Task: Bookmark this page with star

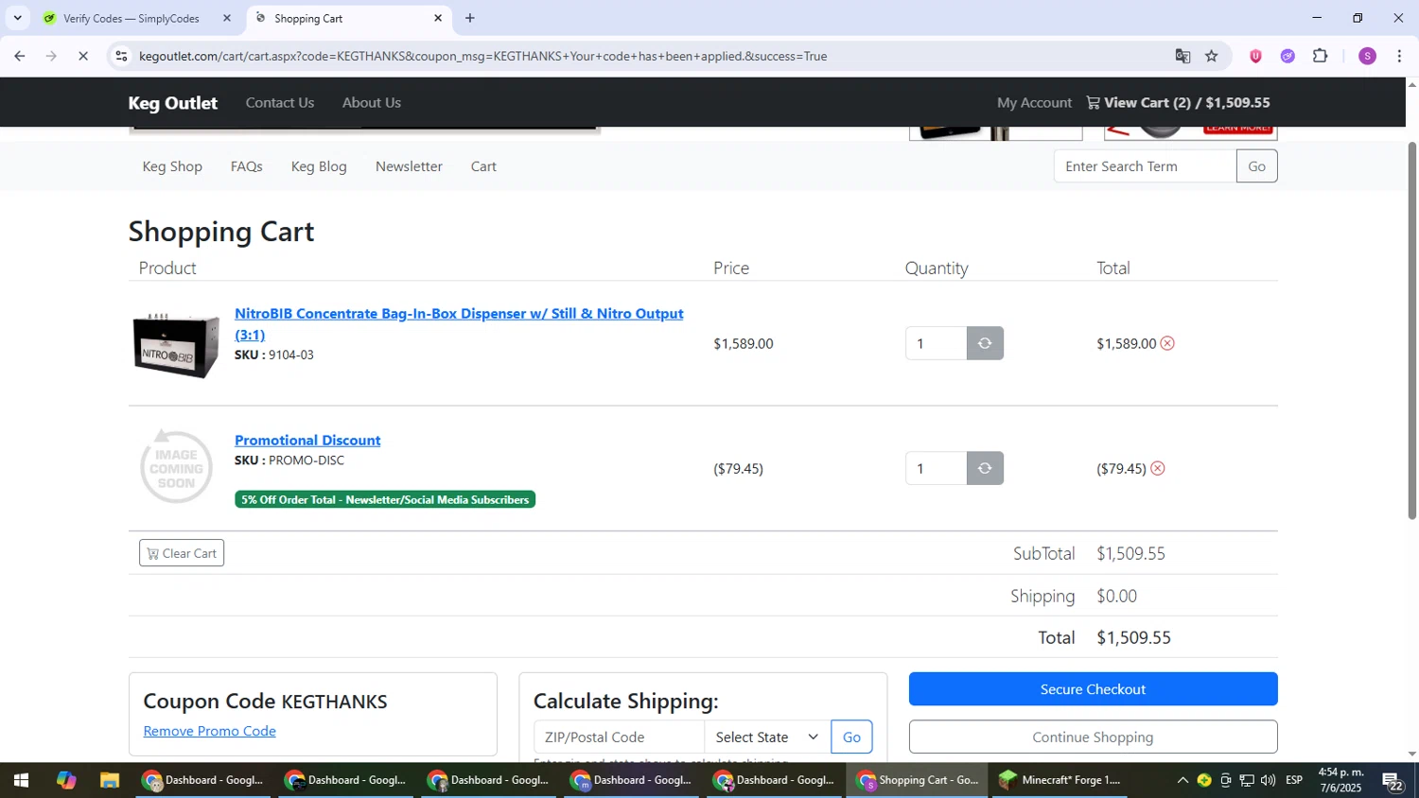Action: pos(1212,56)
